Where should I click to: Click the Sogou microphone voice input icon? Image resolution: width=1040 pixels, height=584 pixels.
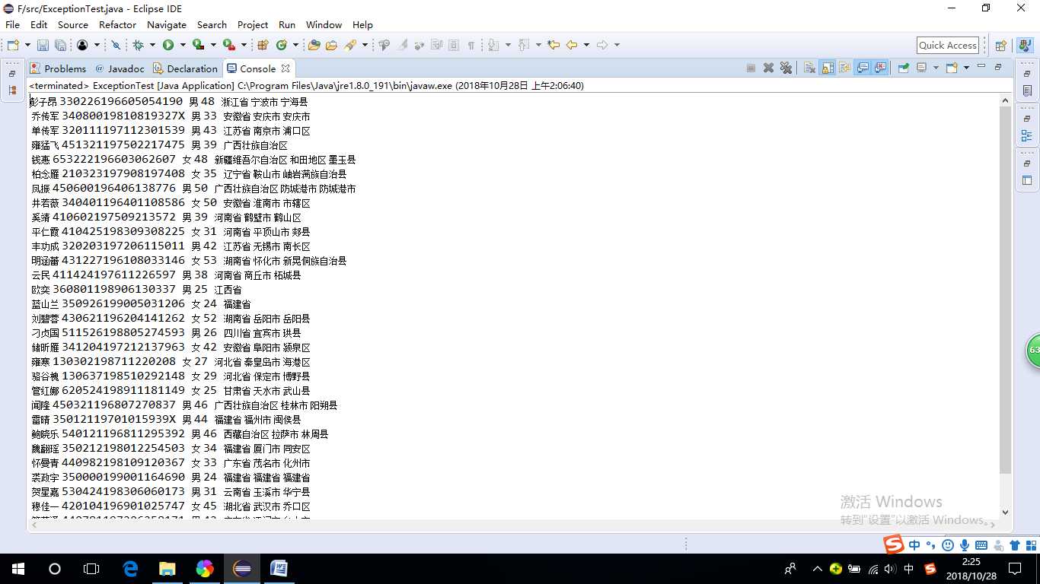[x=965, y=544]
